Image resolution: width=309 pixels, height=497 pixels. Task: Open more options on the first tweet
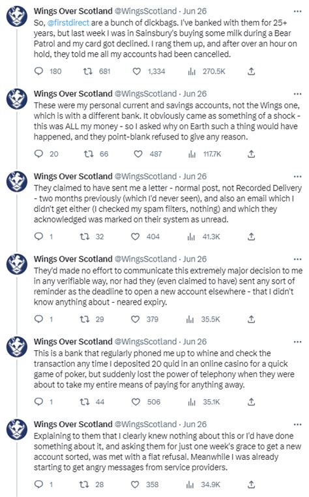[297, 11]
